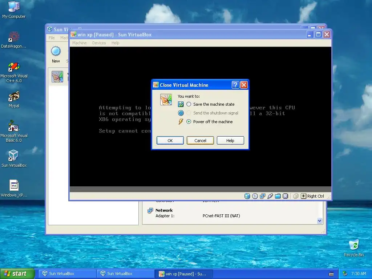Screen dimensions: 372x279
Task: Click the shared folders status bar icon
Action: 278,196
